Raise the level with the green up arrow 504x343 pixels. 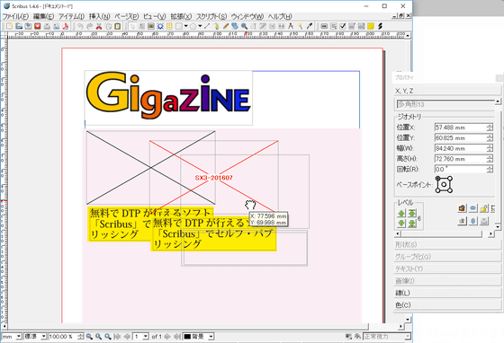click(401, 213)
